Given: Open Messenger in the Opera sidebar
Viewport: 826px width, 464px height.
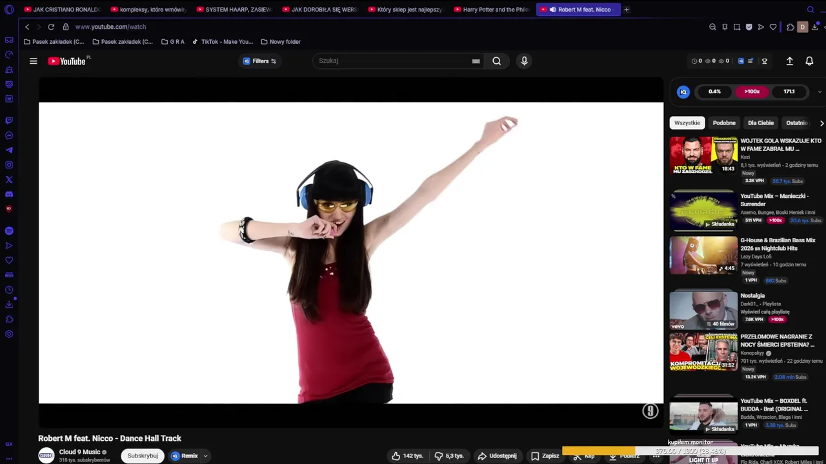Looking at the screenshot, I should (x=9, y=135).
